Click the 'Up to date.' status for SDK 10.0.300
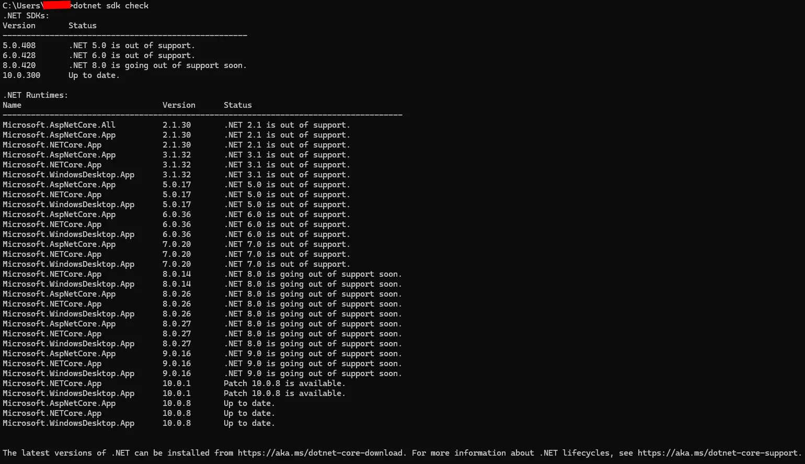 tap(94, 75)
